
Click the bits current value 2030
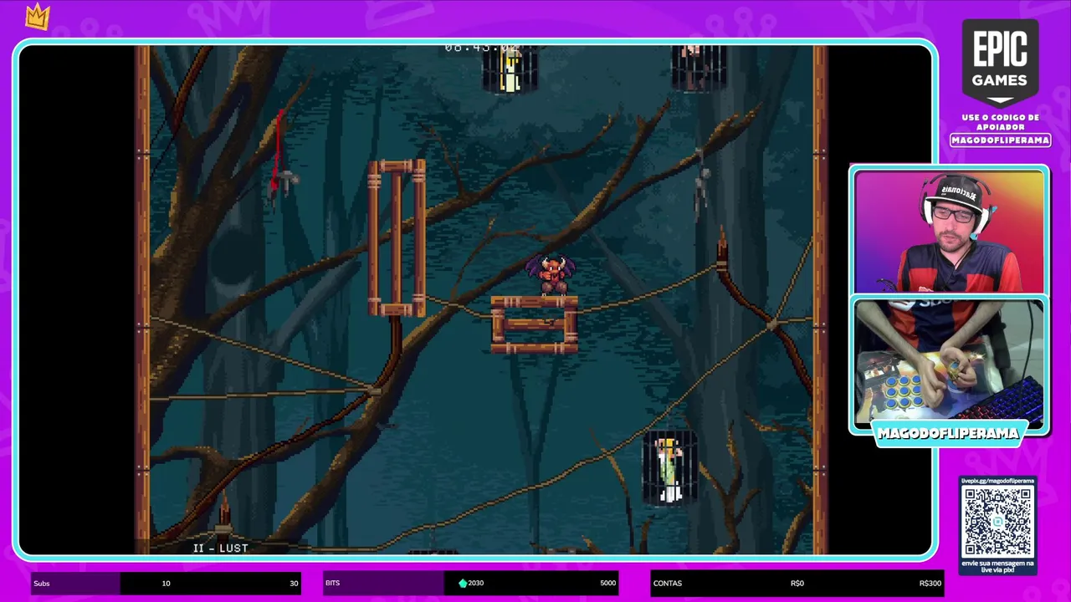point(476,584)
